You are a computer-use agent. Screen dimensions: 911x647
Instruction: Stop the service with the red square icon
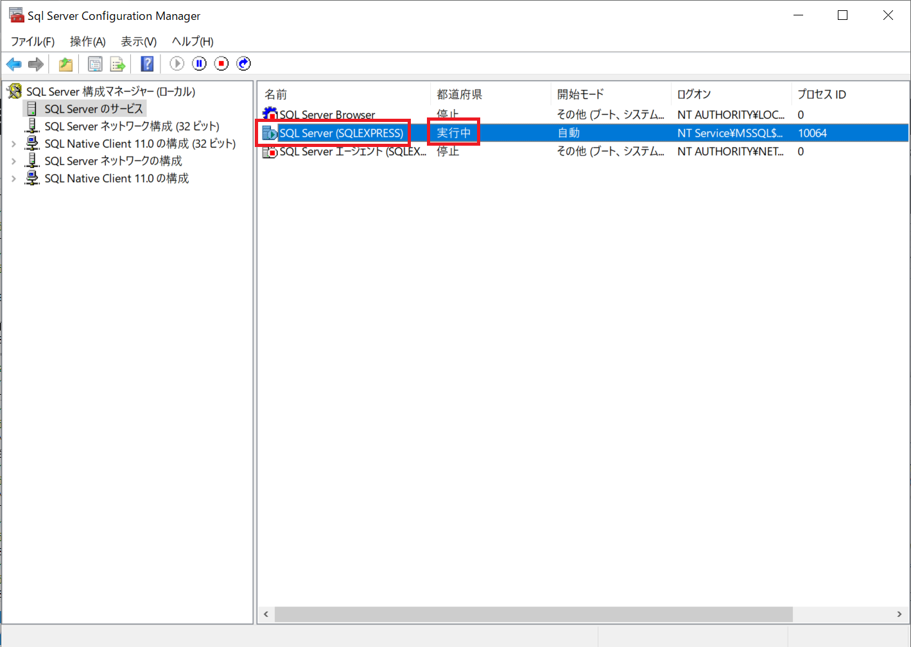pyautogui.click(x=221, y=64)
